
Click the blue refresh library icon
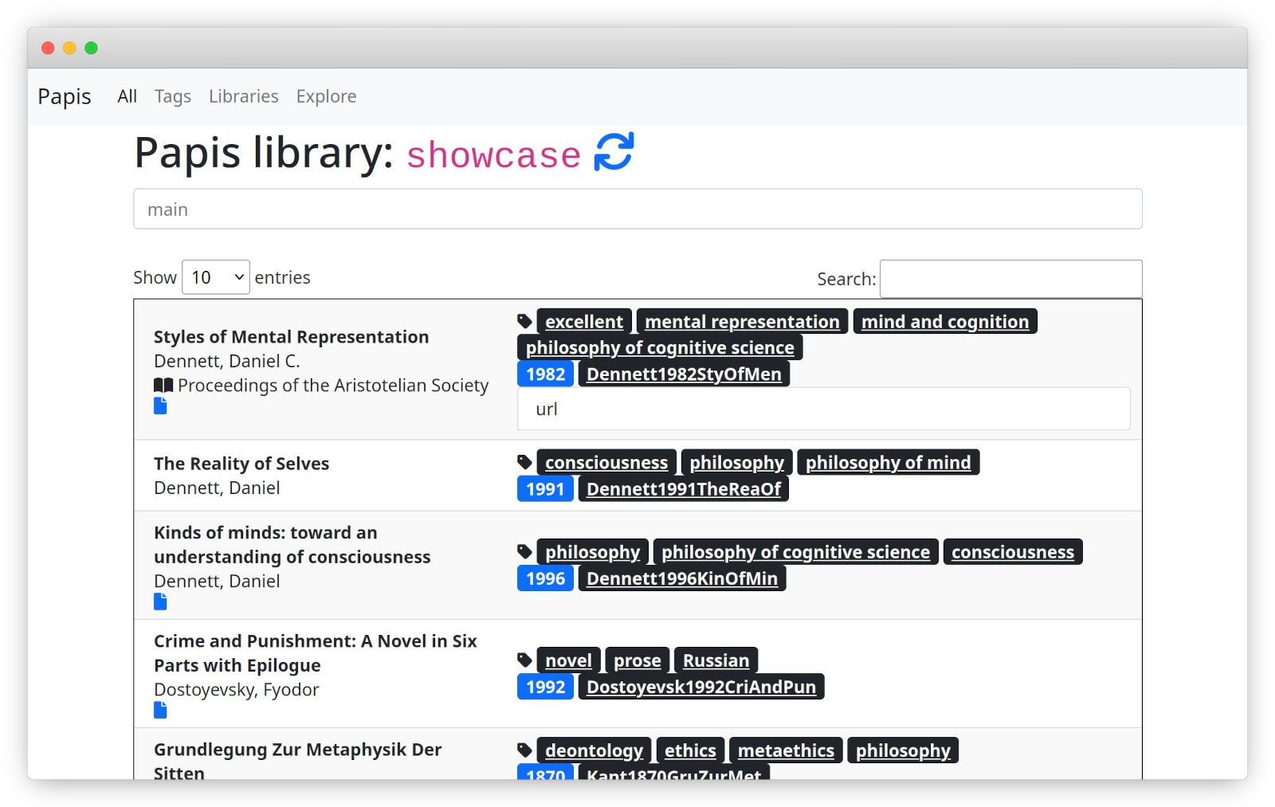[614, 151]
